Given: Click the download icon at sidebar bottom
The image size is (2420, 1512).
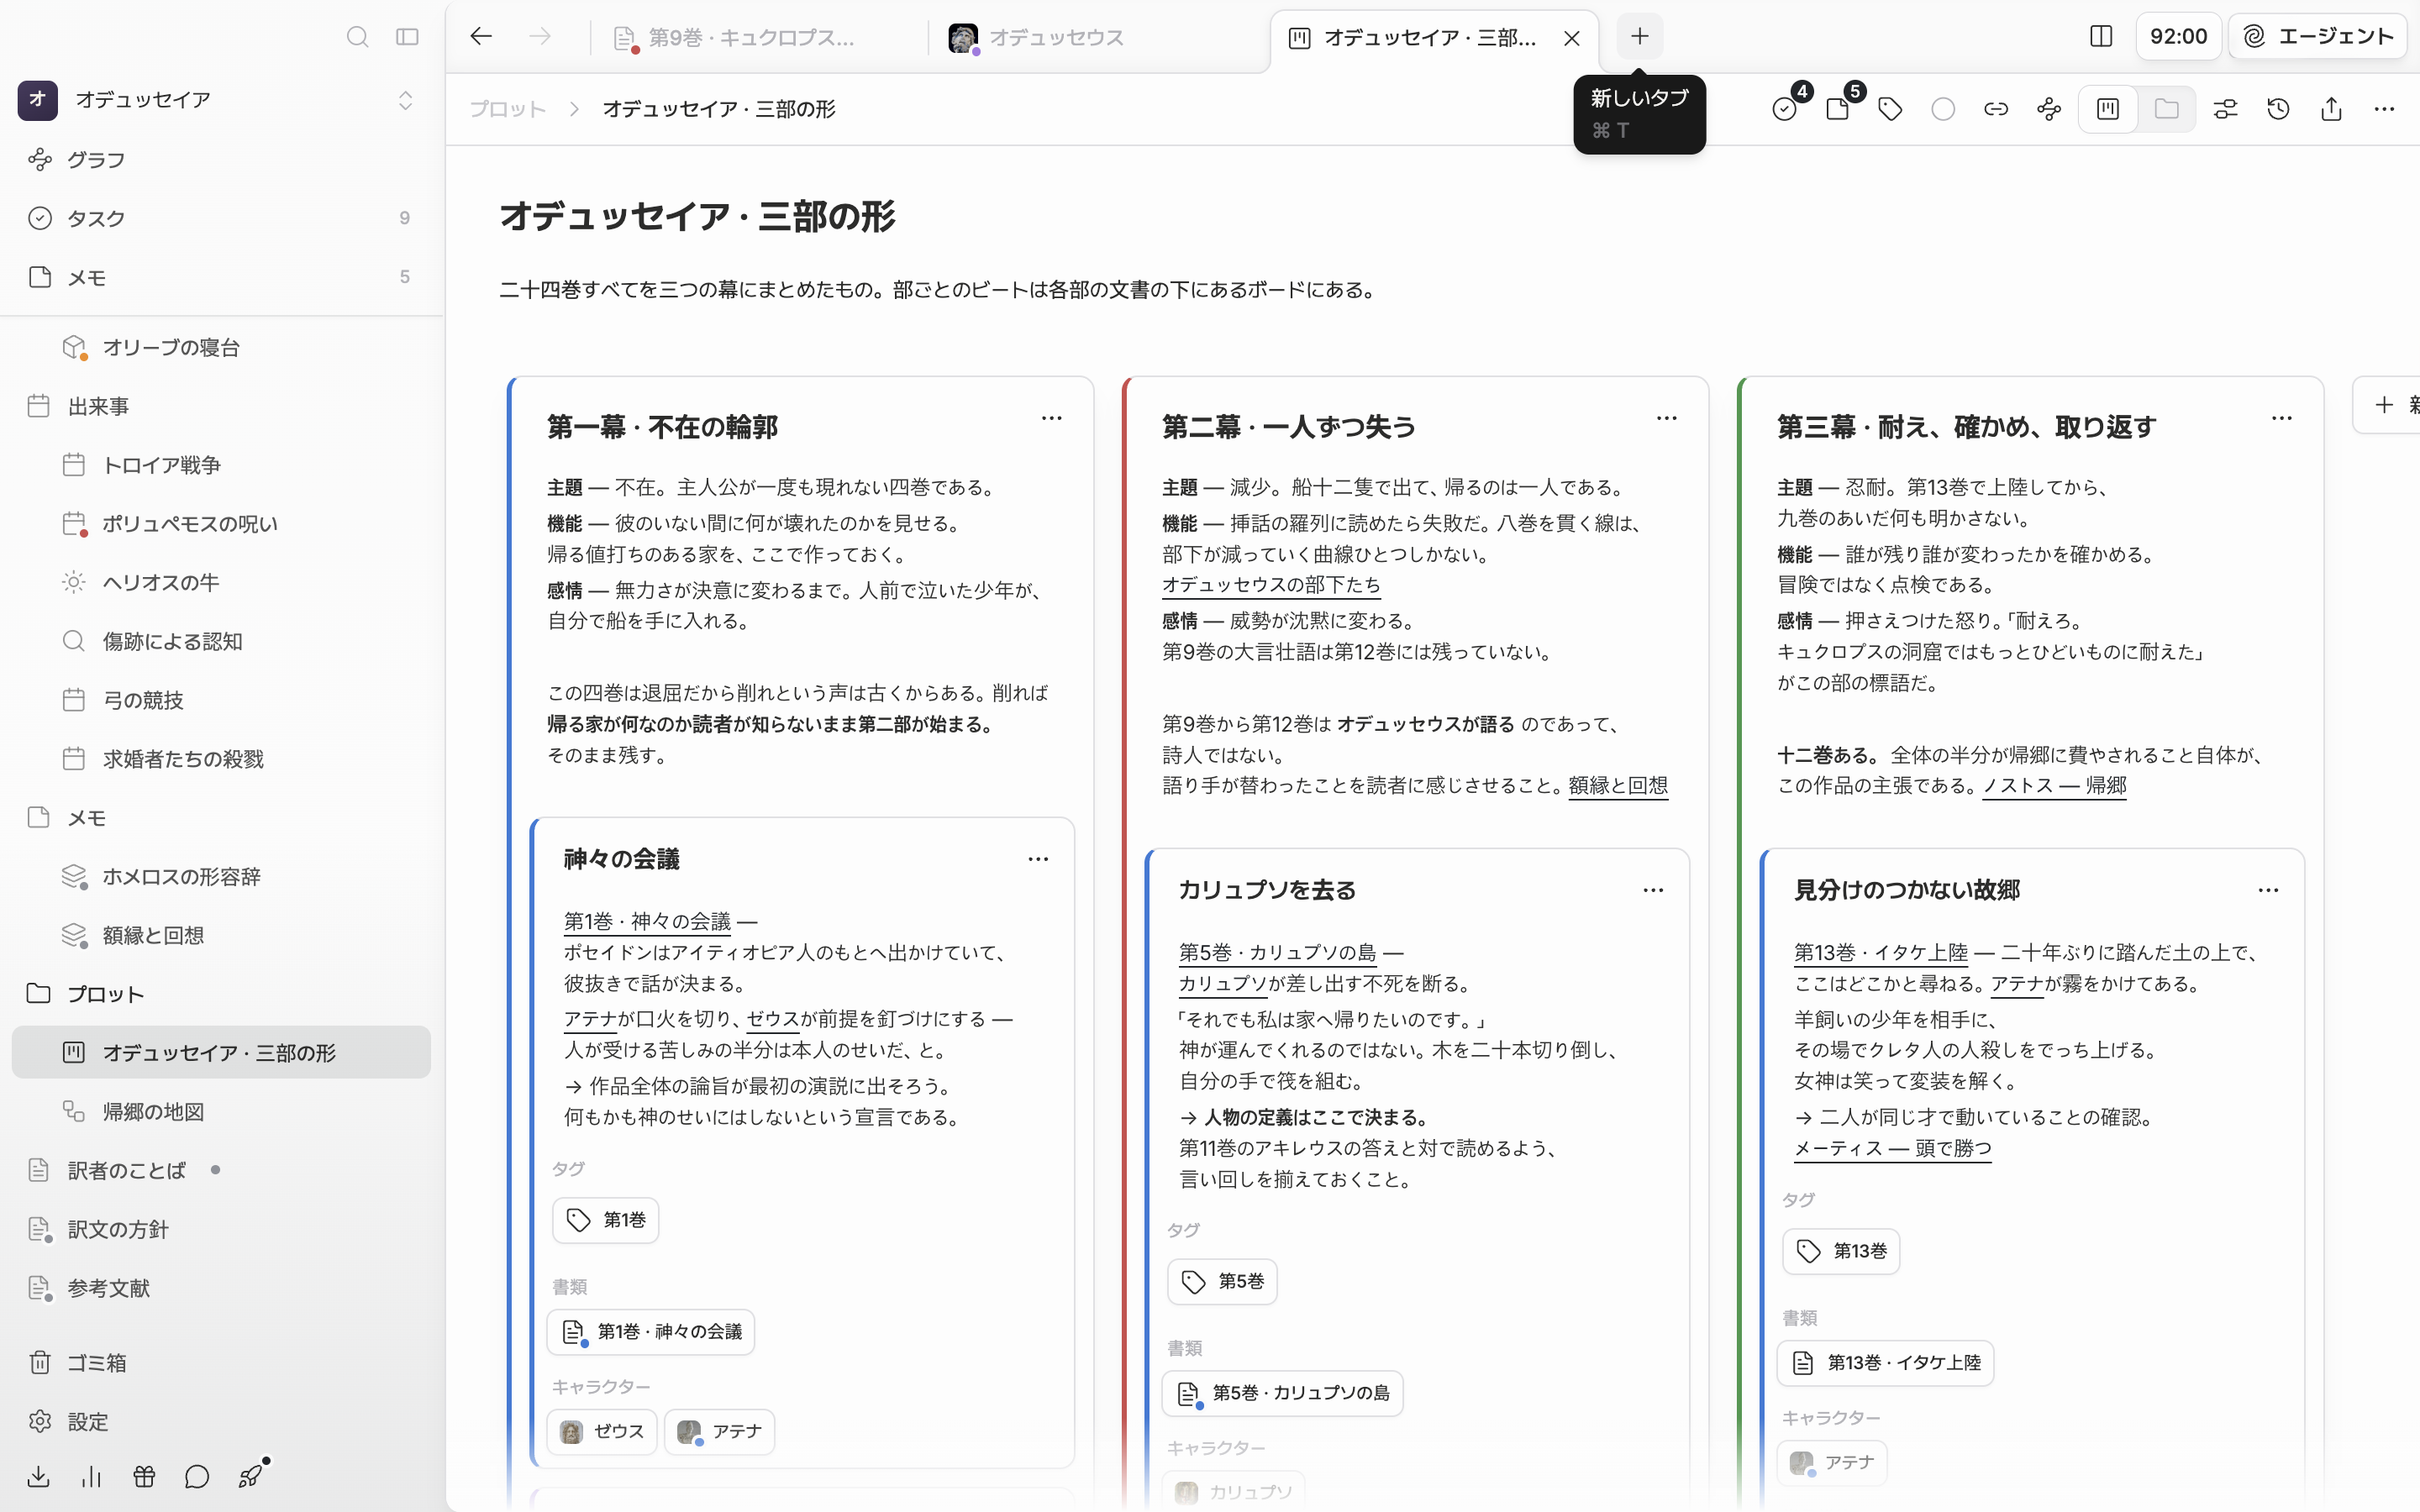Looking at the screenshot, I should tap(39, 1476).
